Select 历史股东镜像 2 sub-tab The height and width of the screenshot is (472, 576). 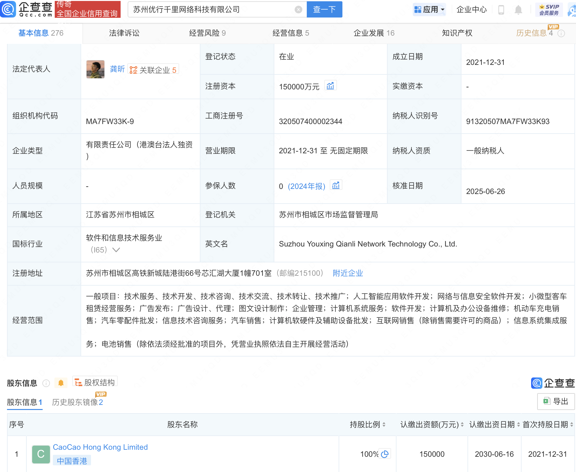click(77, 402)
